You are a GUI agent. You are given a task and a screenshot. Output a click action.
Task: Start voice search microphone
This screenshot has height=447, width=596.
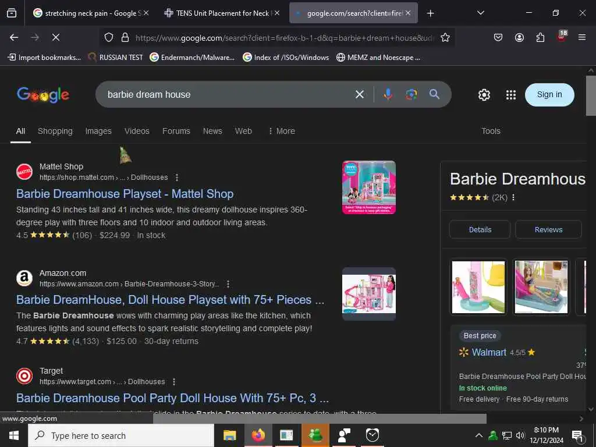pyautogui.click(x=388, y=94)
